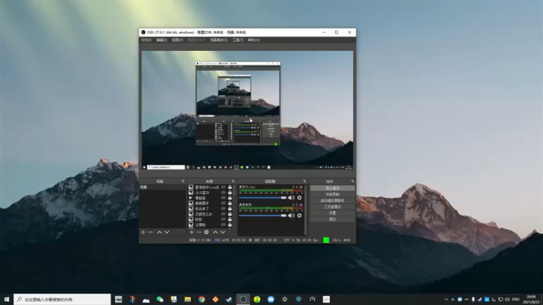Click the Audio Mixer vertical scrollbar
The image size is (543, 305).
tap(306, 210)
